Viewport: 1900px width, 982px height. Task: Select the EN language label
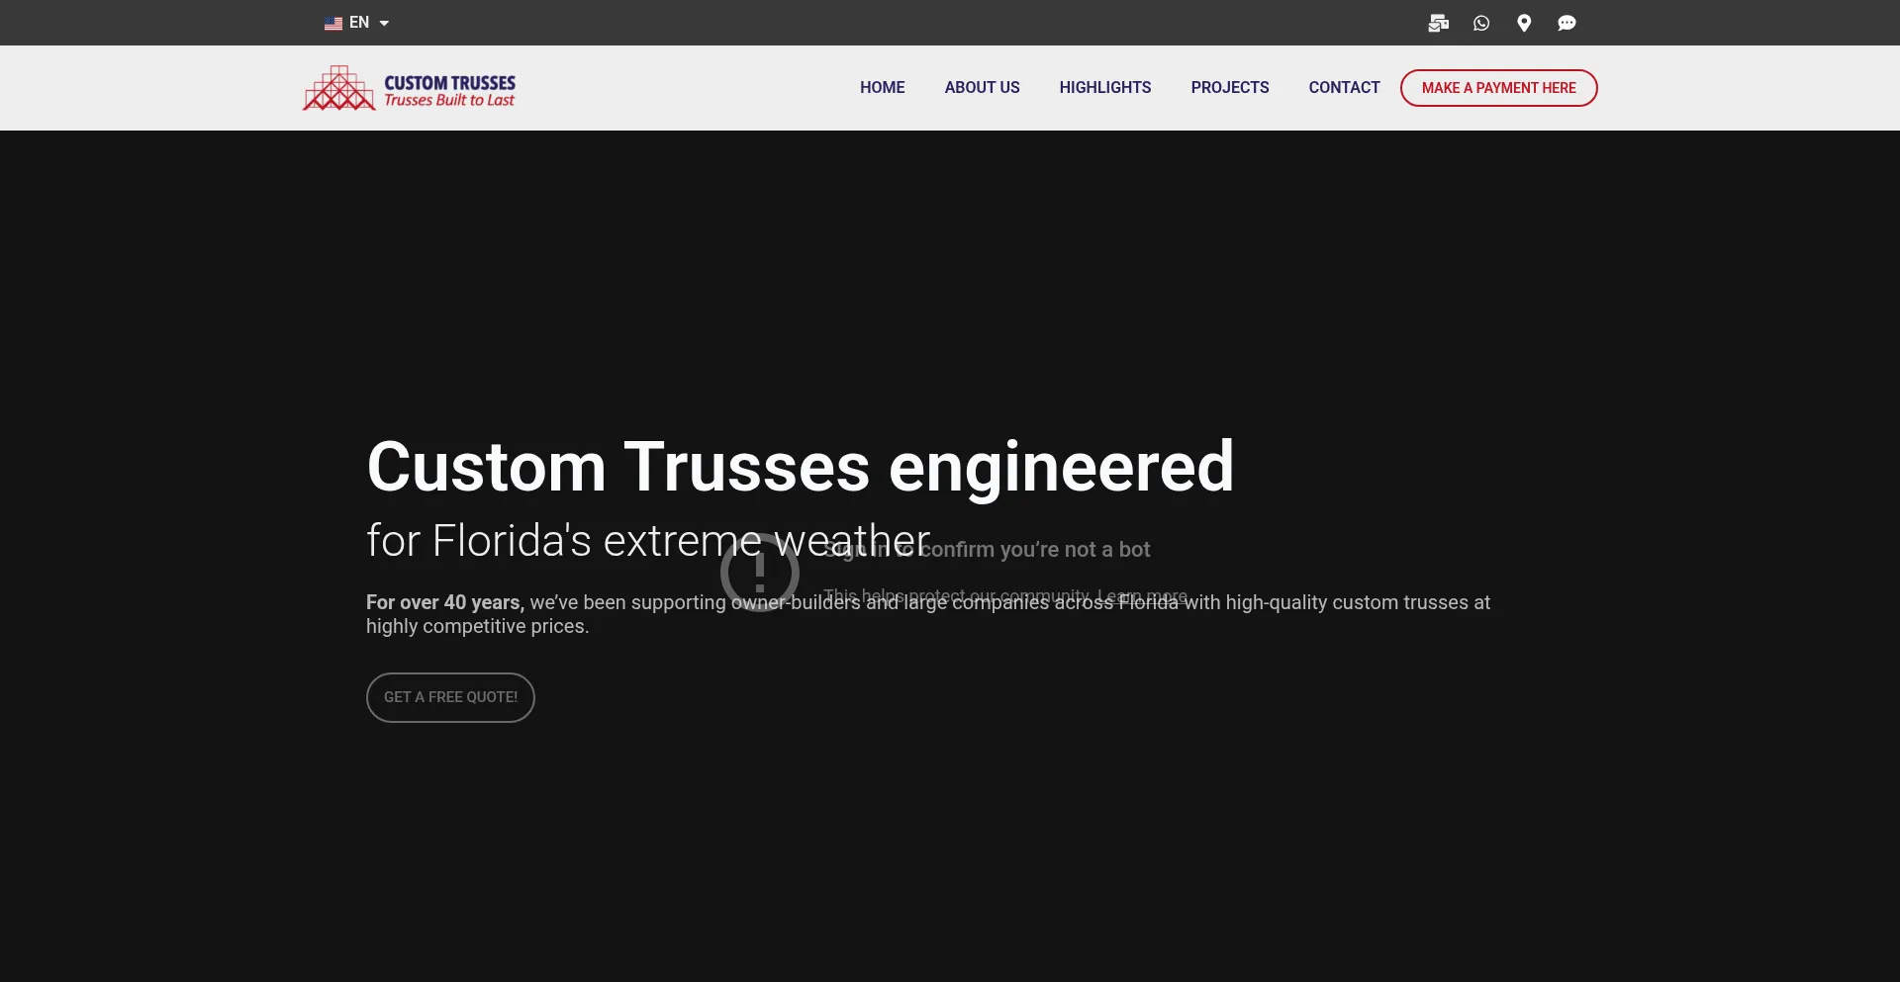pyautogui.click(x=359, y=23)
